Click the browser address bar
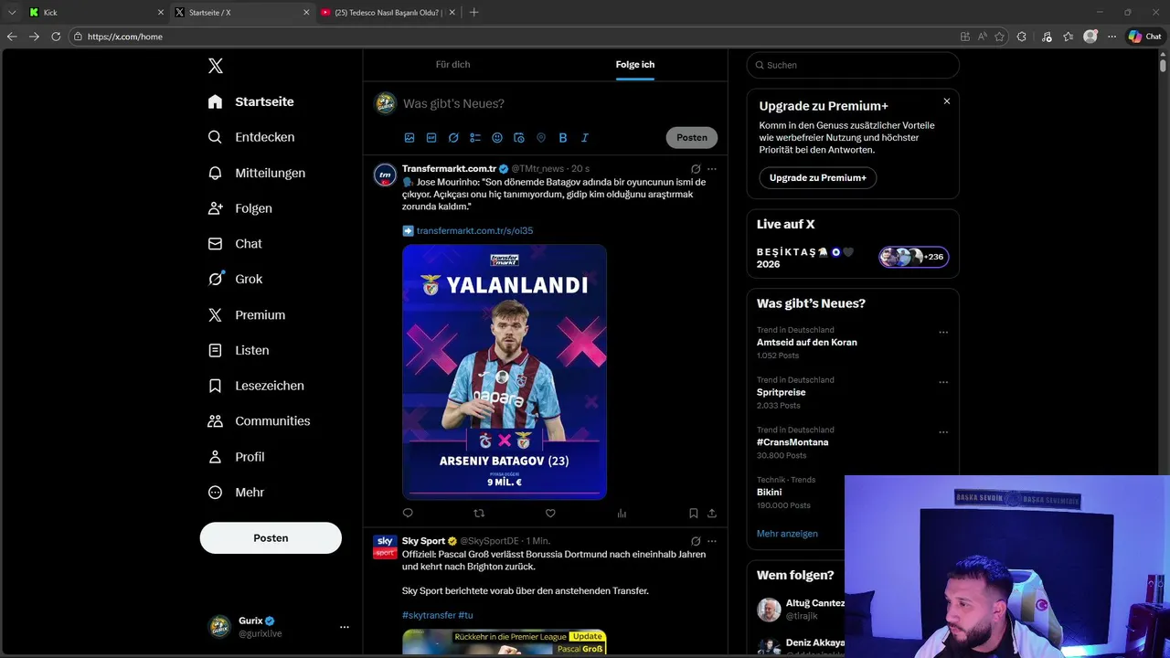The image size is (1170, 658). [x=512, y=37]
